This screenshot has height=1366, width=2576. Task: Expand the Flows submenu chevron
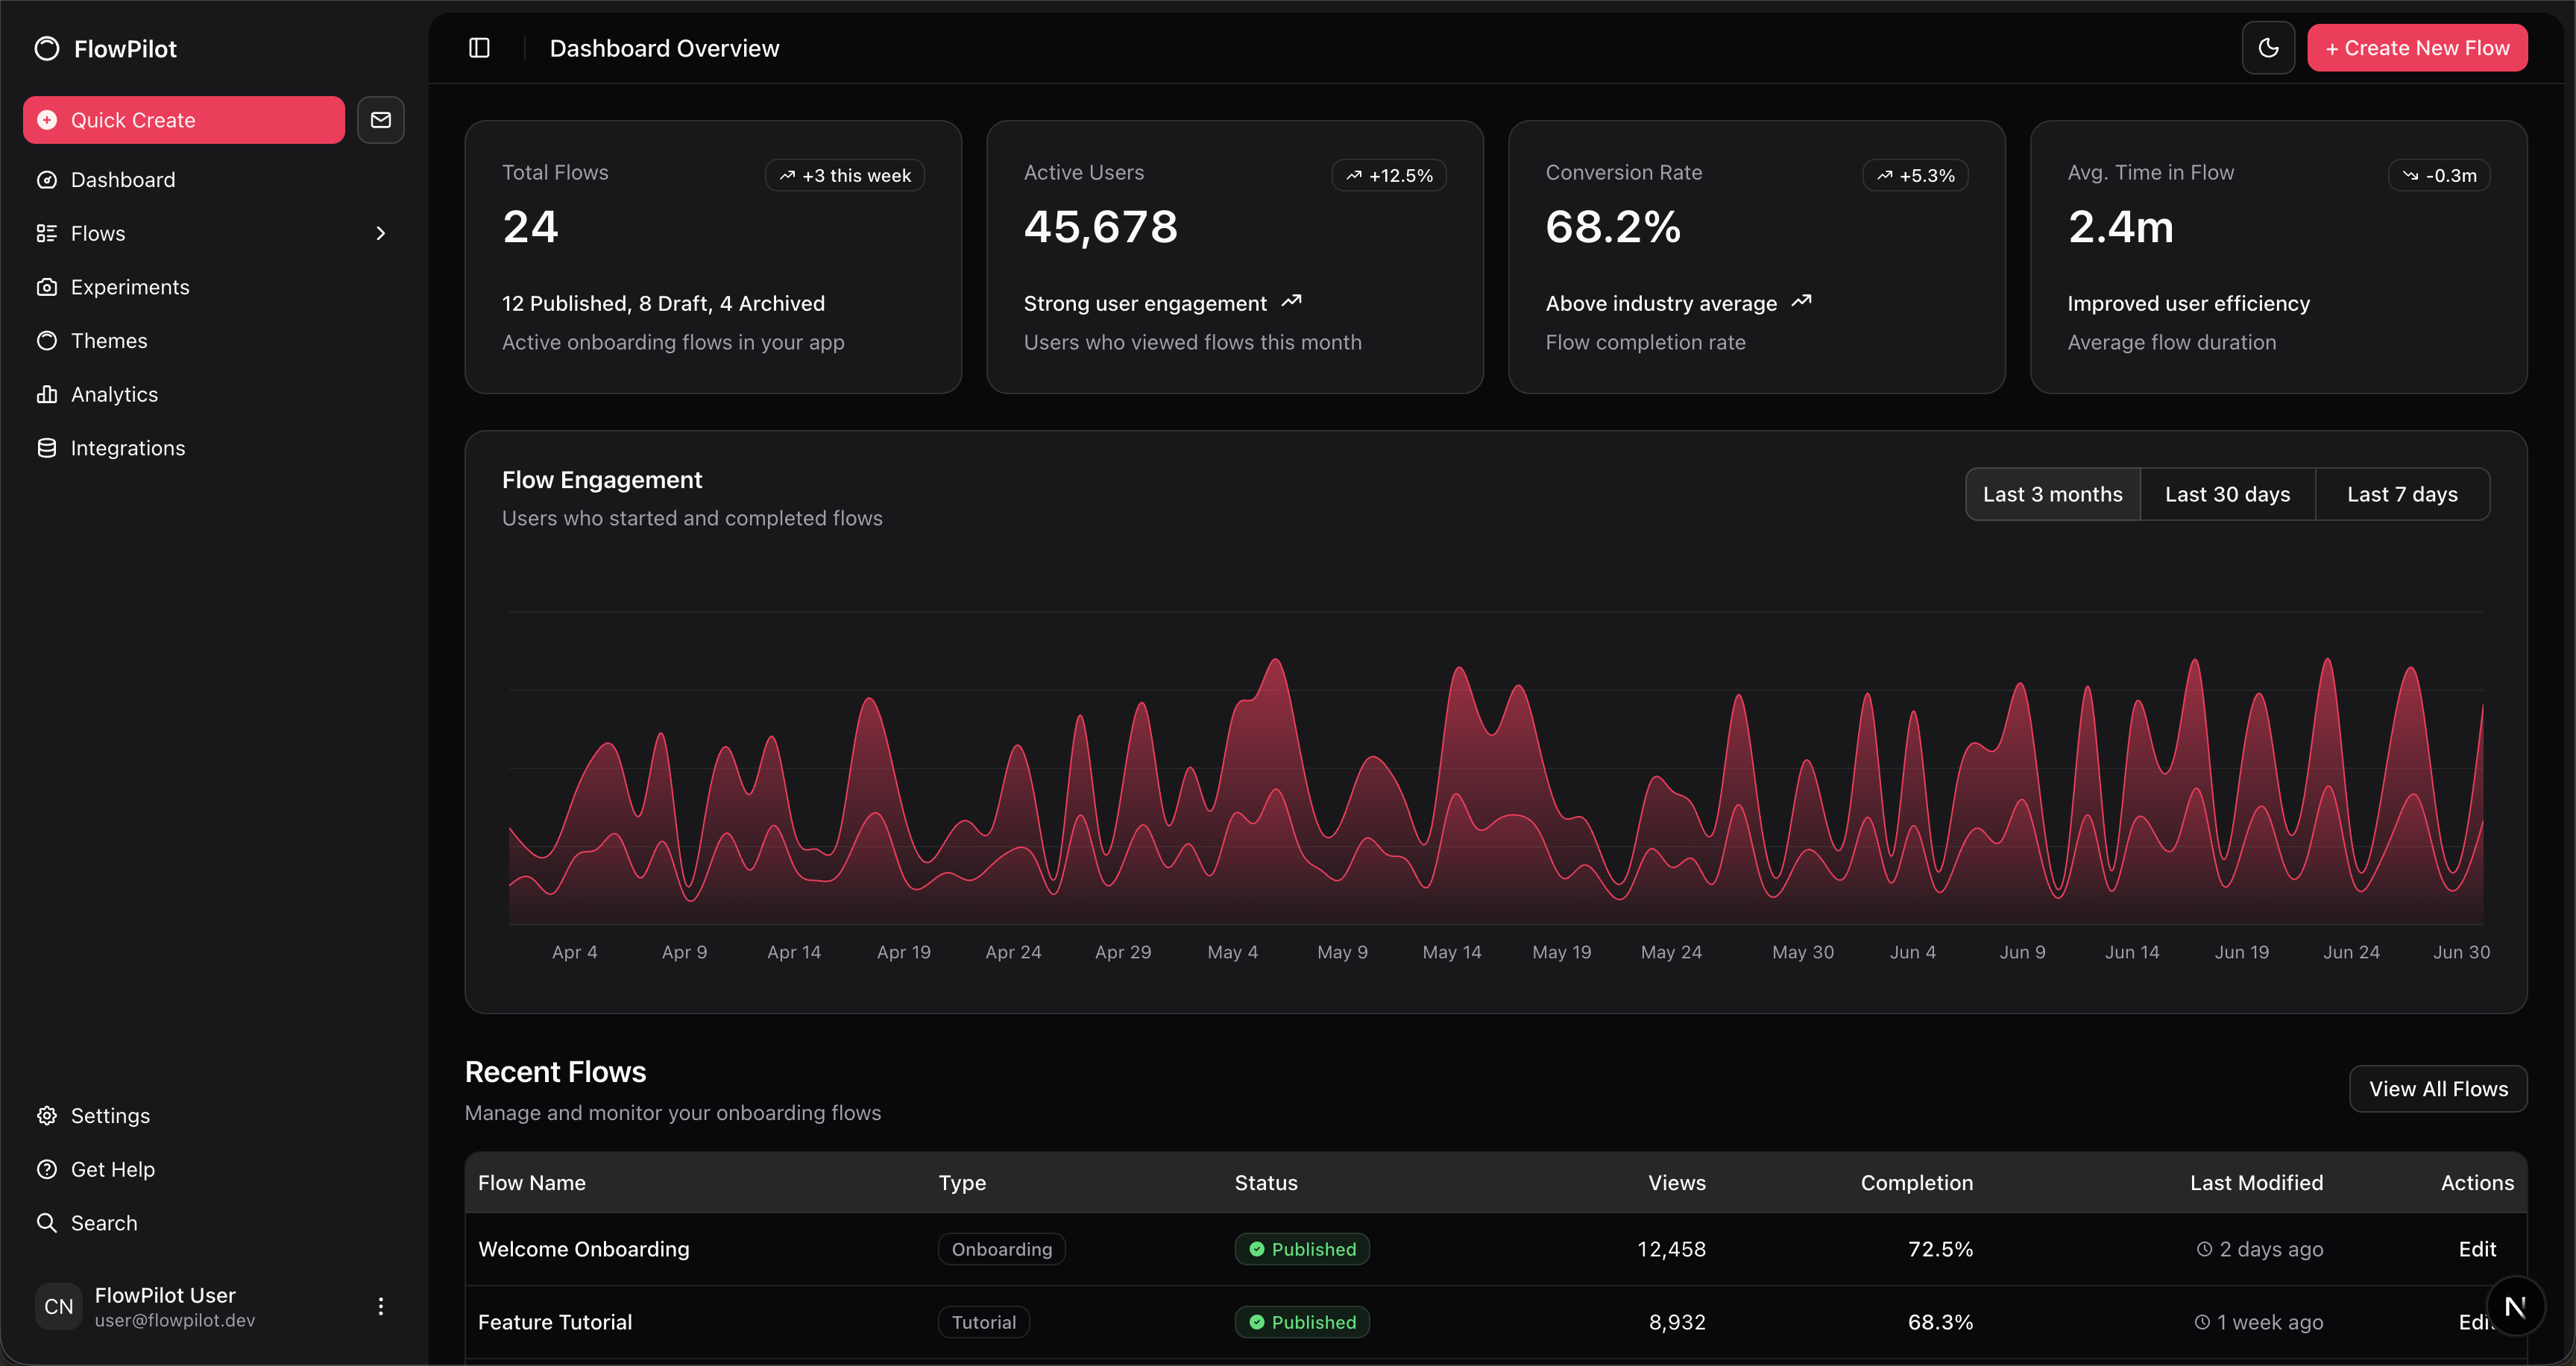380,234
